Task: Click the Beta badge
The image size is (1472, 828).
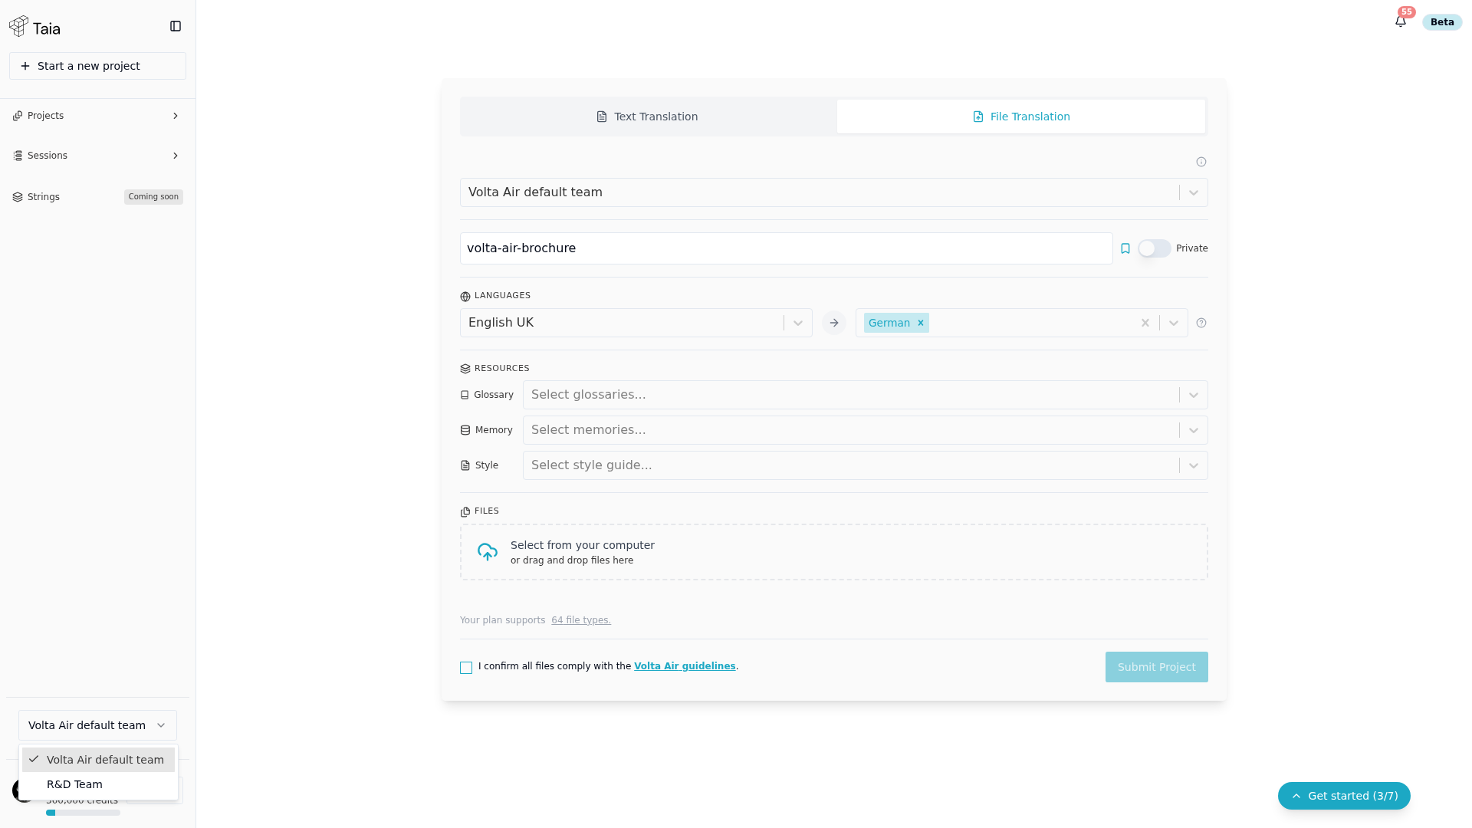Action: click(1442, 22)
